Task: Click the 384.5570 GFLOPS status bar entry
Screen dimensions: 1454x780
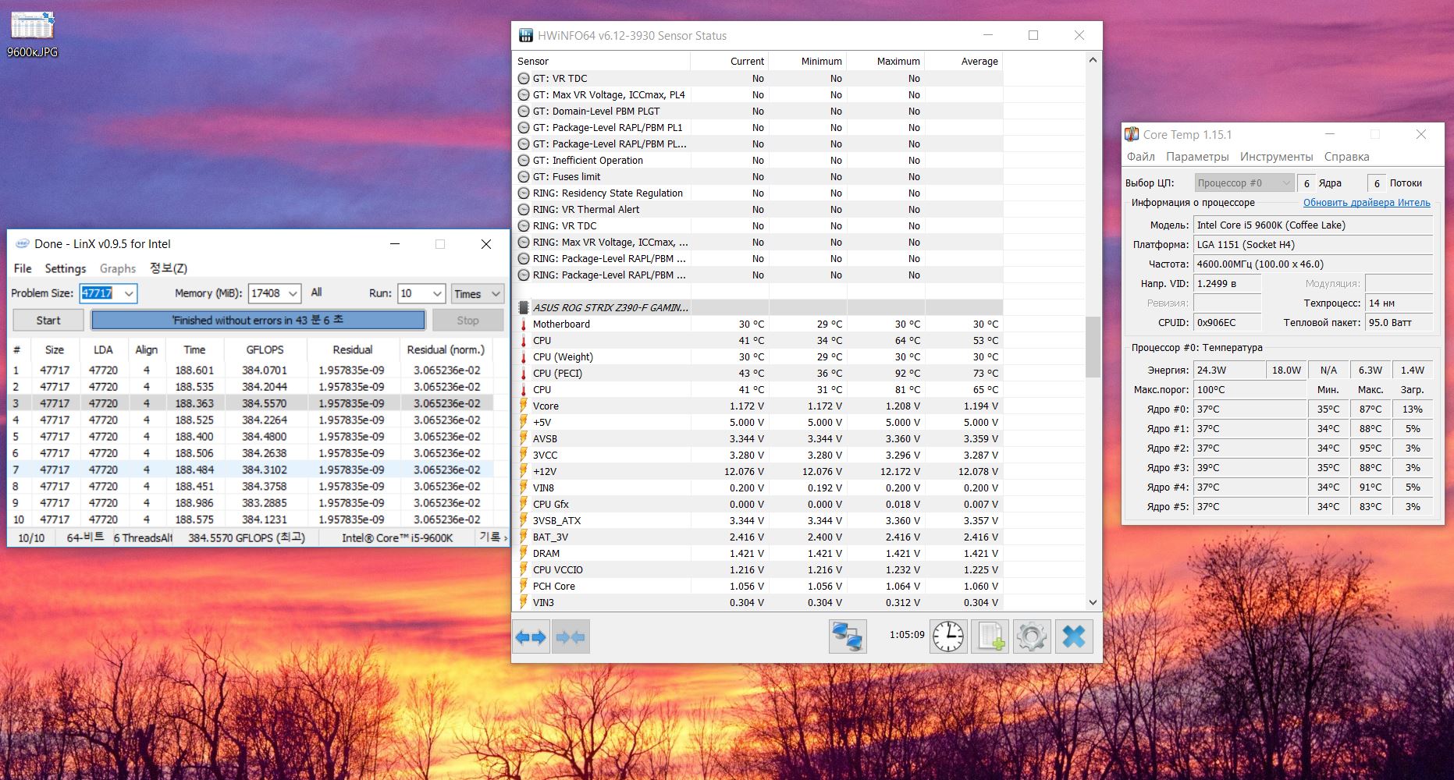Action: coord(247,537)
